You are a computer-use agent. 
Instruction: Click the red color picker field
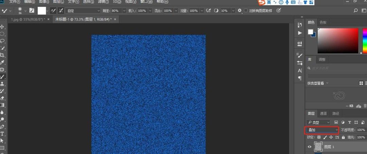337,41
